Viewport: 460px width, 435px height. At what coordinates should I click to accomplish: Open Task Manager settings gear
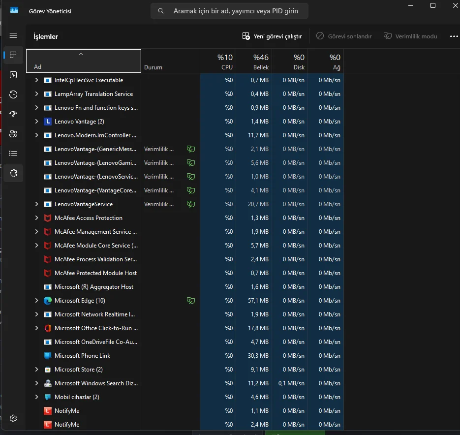click(x=13, y=418)
